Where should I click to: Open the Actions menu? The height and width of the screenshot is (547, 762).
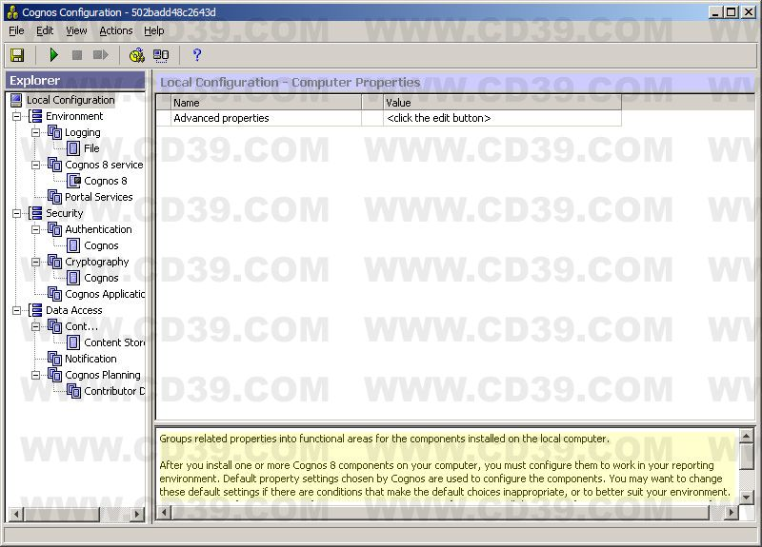click(115, 30)
